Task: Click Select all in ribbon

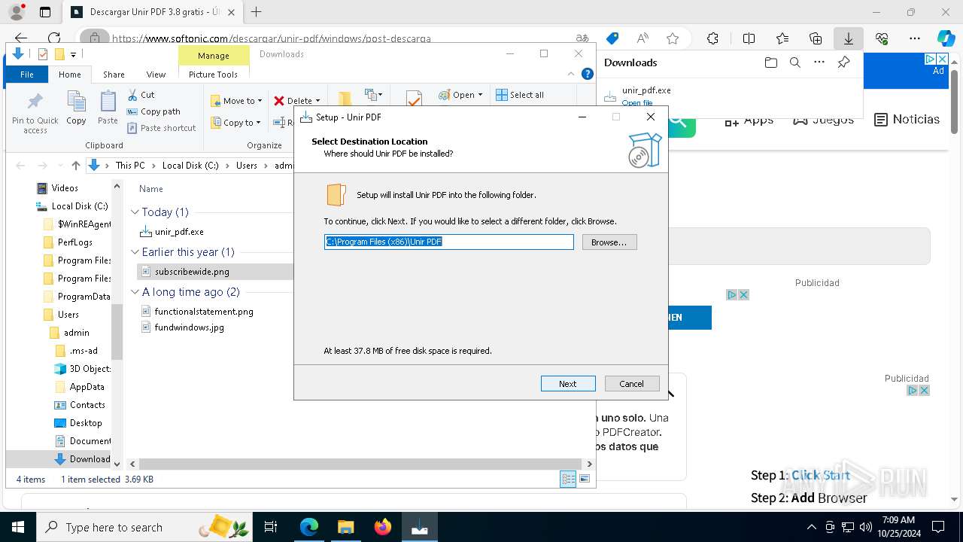Action: pyautogui.click(x=520, y=95)
